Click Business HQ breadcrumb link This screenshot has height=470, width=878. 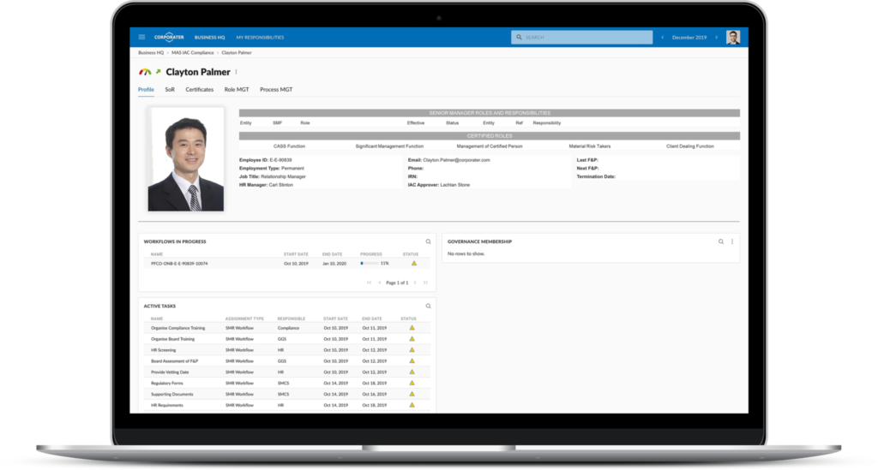click(151, 52)
